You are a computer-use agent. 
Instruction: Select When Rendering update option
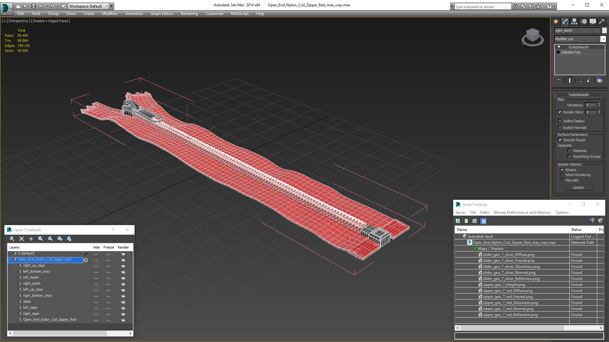point(562,175)
